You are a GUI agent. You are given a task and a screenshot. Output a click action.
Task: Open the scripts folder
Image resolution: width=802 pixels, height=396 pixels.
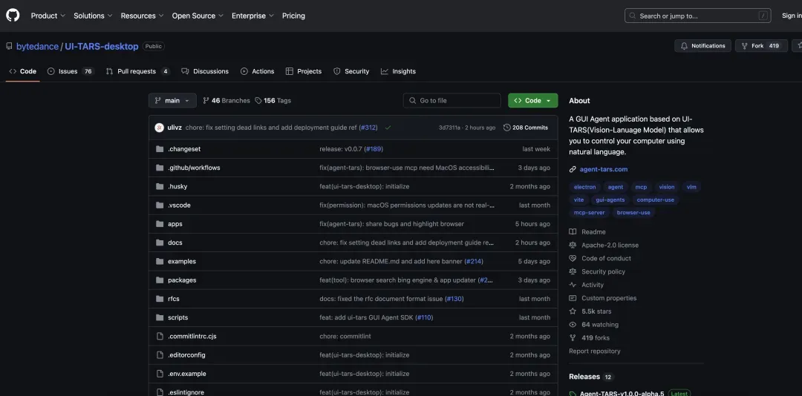[x=178, y=317]
